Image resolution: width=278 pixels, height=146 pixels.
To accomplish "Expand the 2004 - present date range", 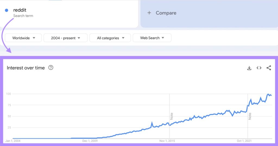I will 65,38.
